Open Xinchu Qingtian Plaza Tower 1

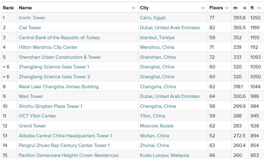pos(51,106)
